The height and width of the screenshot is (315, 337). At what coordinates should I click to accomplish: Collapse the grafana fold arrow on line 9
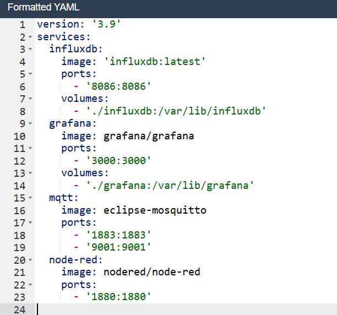click(x=30, y=123)
